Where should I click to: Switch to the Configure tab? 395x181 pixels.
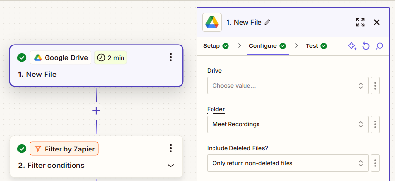click(267, 46)
